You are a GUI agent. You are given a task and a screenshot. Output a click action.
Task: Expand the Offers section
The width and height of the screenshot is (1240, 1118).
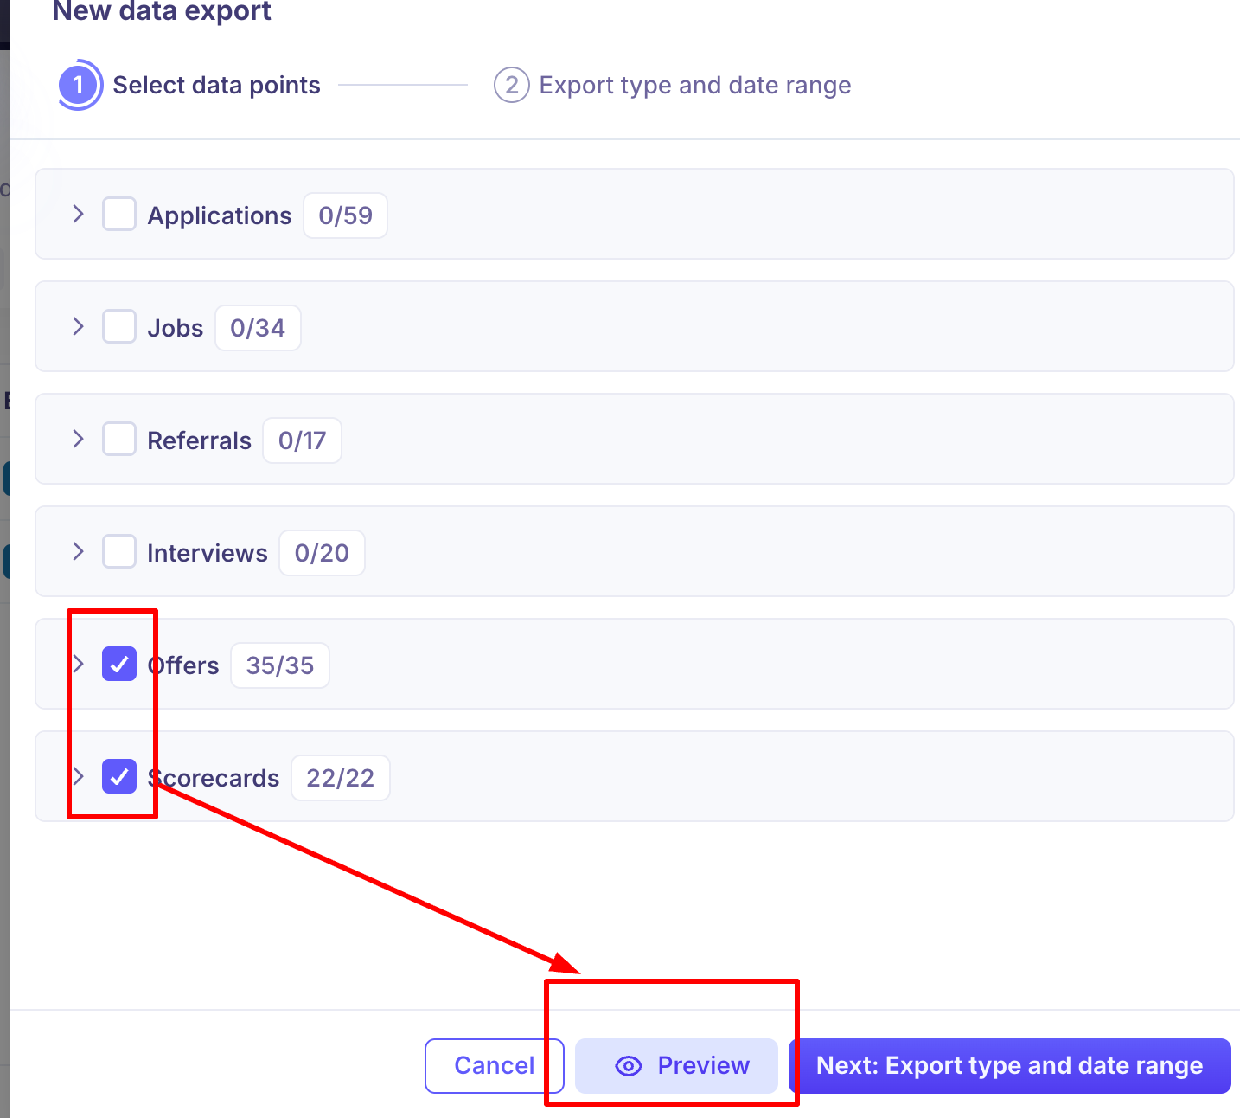point(78,664)
